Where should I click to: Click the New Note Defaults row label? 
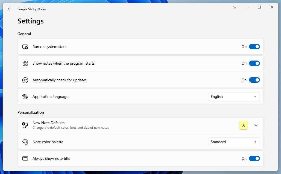[48, 123]
